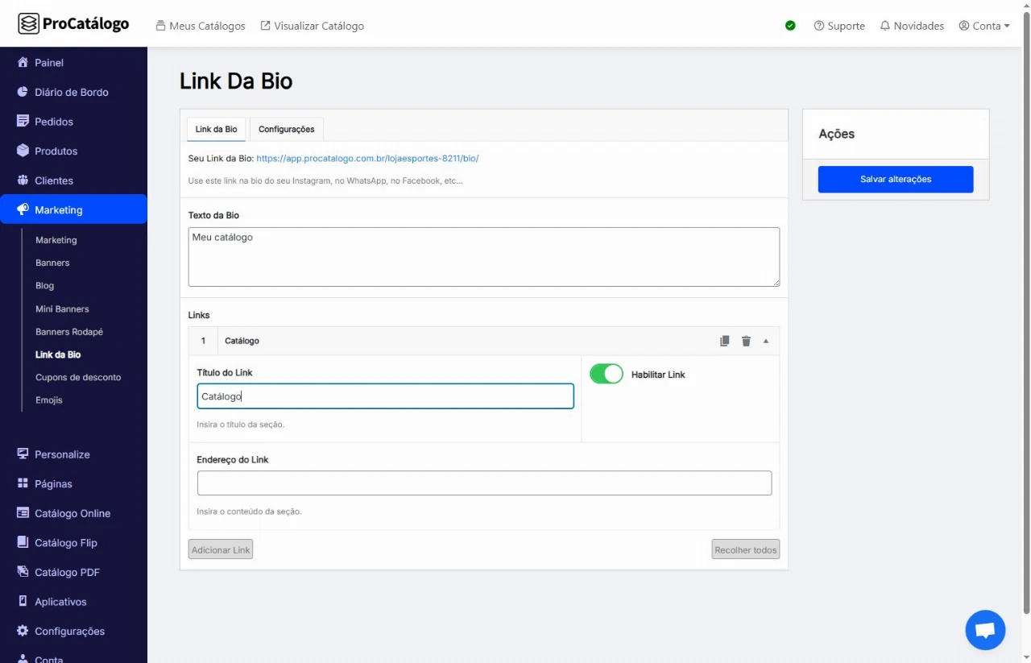Image resolution: width=1031 pixels, height=663 pixels.
Task: Switch to the Configurações tab
Action: tap(286, 129)
